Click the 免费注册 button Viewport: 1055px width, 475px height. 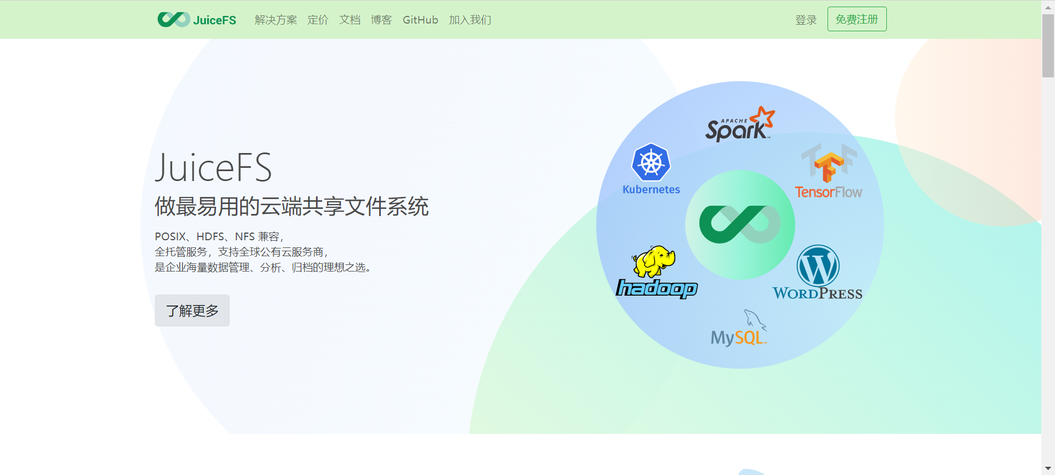tap(857, 19)
